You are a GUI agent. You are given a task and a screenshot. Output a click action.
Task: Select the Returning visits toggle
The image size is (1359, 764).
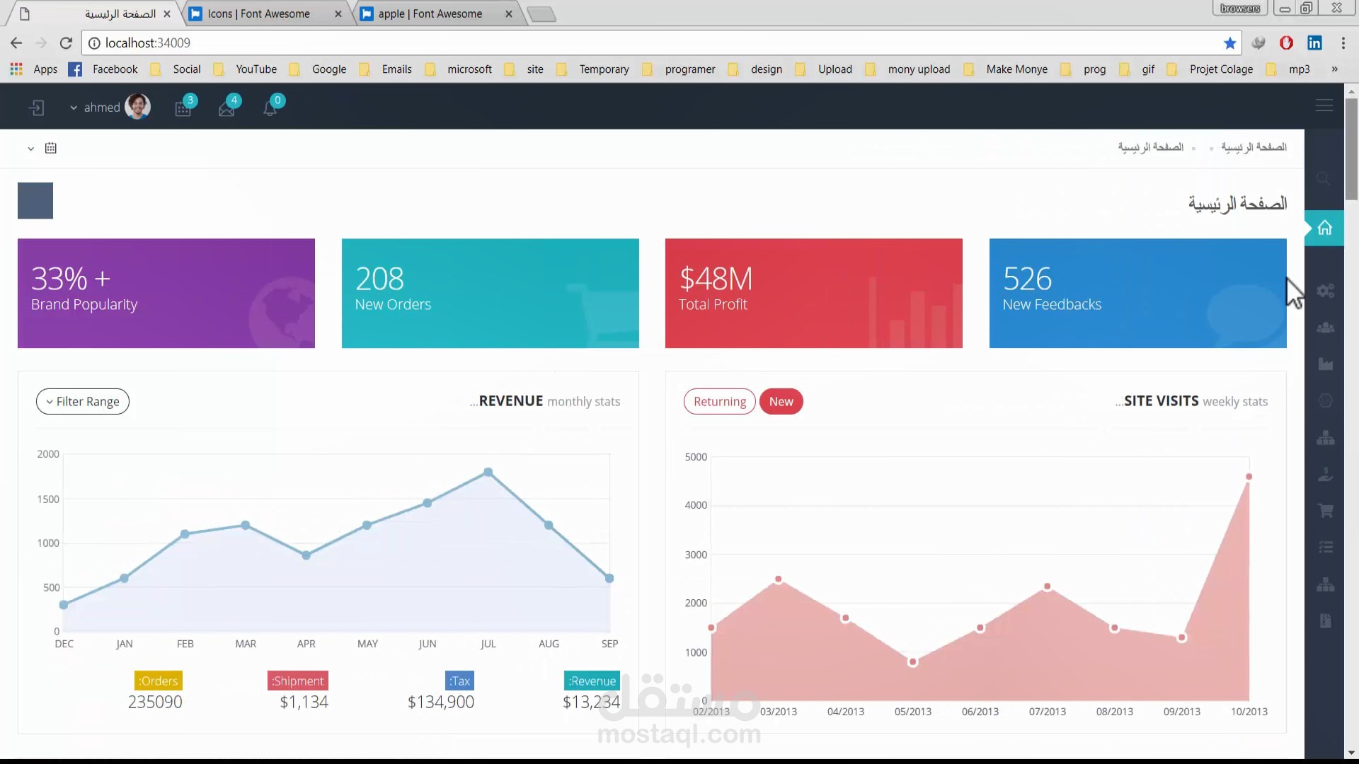(719, 402)
